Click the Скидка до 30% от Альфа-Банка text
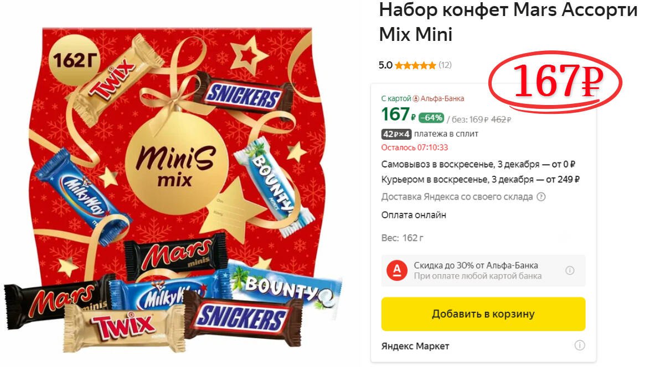 click(476, 265)
